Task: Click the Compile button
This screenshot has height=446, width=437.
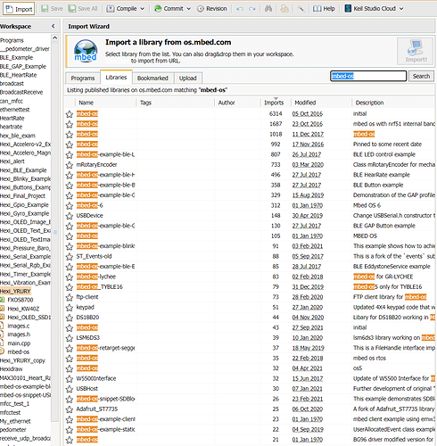Action: tap(122, 9)
